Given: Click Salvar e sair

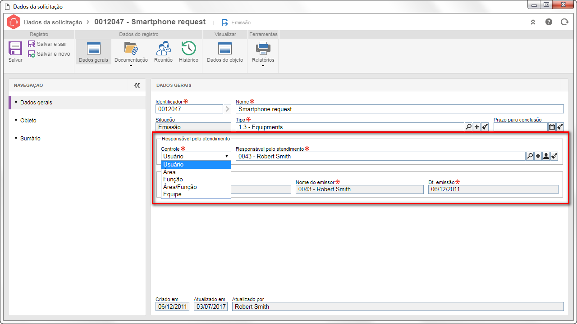Looking at the screenshot, I should coord(47,44).
